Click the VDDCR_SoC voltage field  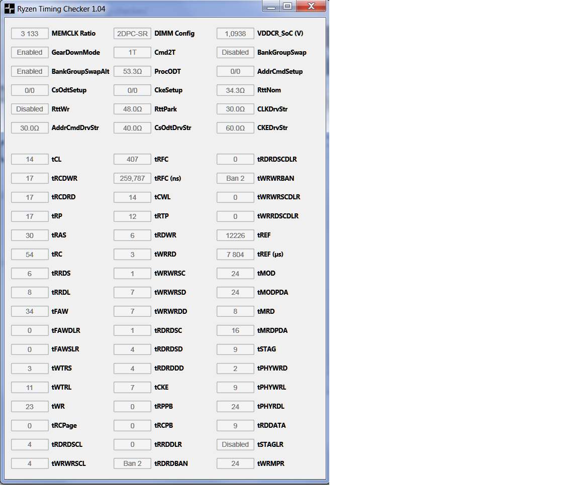(x=235, y=34)
